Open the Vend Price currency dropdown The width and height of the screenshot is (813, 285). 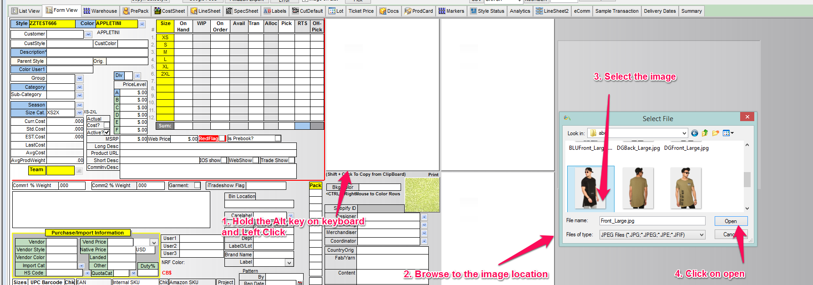pyautogui.click(x=154, y=243)
